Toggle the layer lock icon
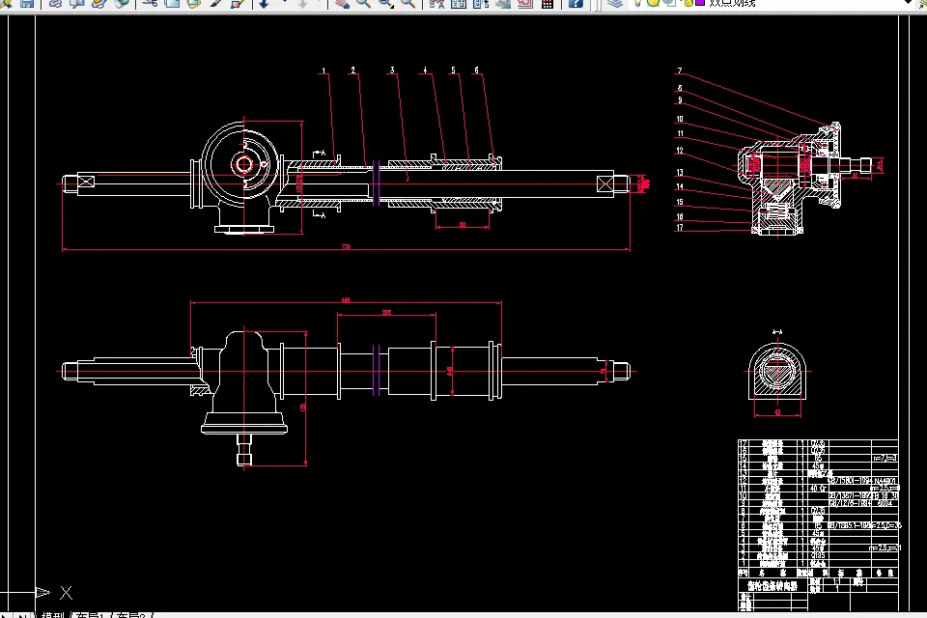Screen dimensions: 927x618 pyautogui.click(x=688, y=2)
